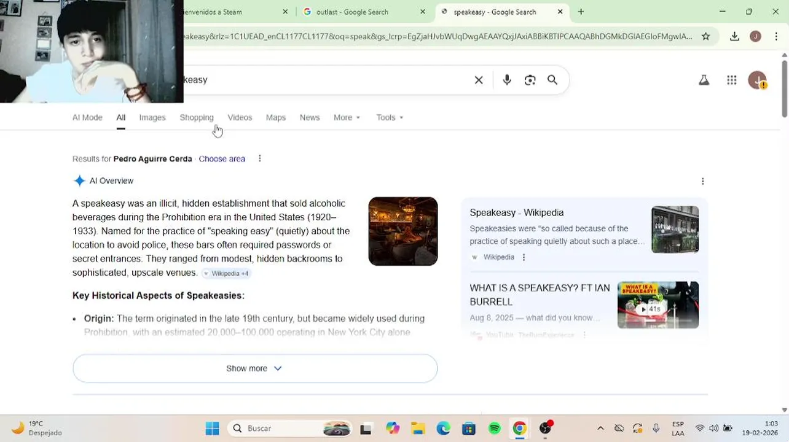Viewport: 789px width, 442px height.
Task: Click the Windows taskbar Buscar search box
Action: pos(290,428)
